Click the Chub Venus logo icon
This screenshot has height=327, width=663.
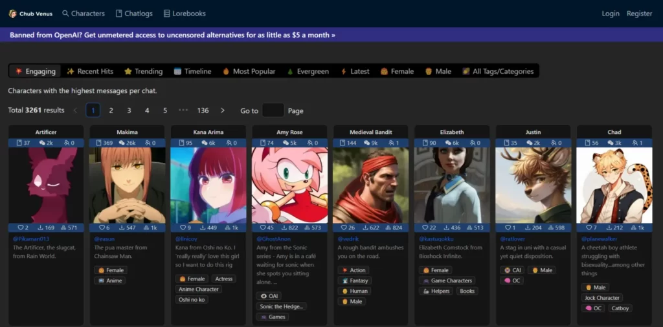13,14
